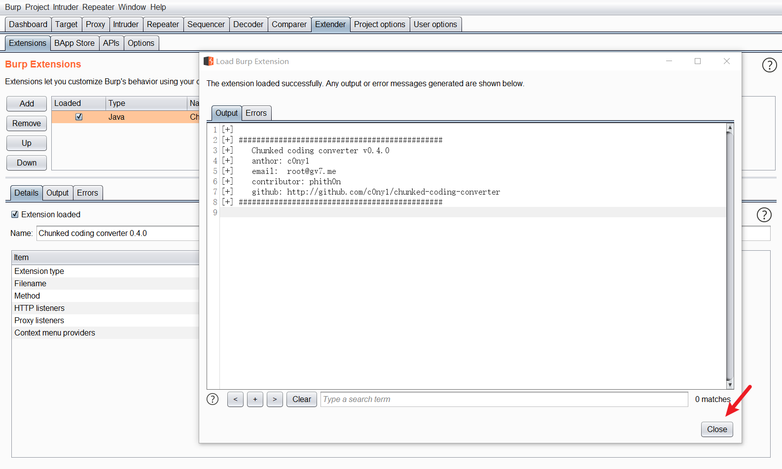Open the BApp Store sub-tab

(x=74, y=43)
